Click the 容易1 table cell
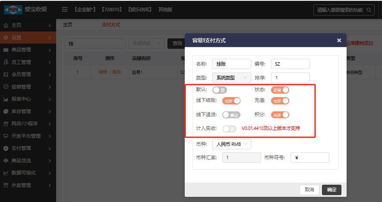Screen dimensions: 382x202 (x=137, y=73)
